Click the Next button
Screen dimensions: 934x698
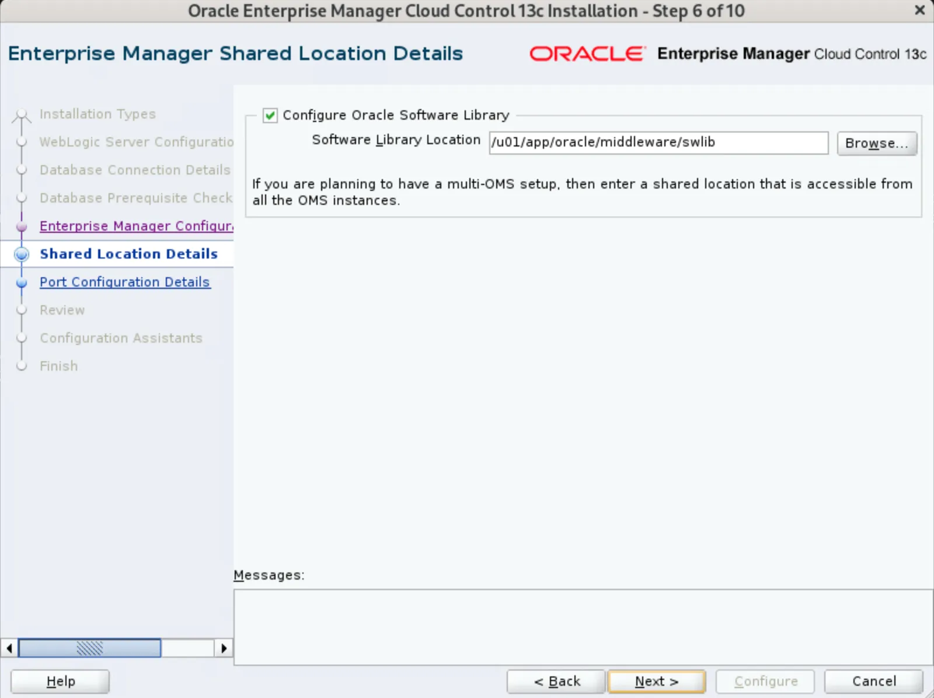point(656,681)
